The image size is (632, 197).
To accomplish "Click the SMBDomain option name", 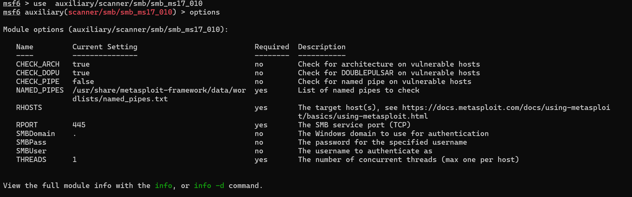I will [x=35, y=134].
